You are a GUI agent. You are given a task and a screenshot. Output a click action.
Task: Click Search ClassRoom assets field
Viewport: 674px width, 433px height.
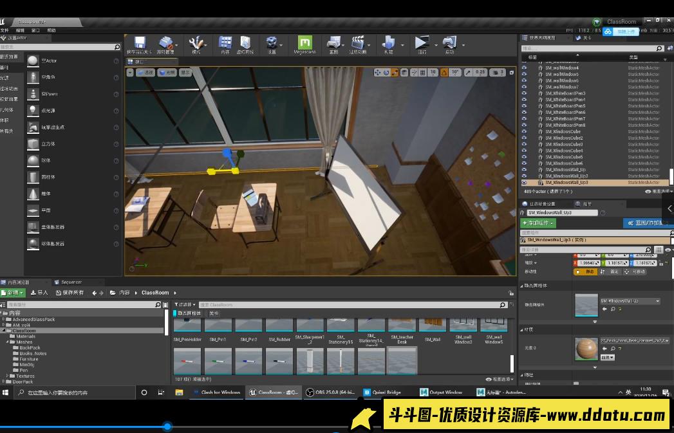[353, 304]
